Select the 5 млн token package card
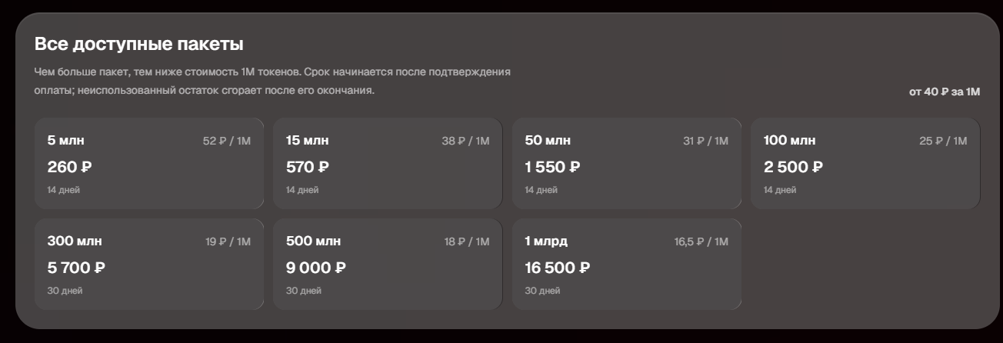 coord(149,163)
